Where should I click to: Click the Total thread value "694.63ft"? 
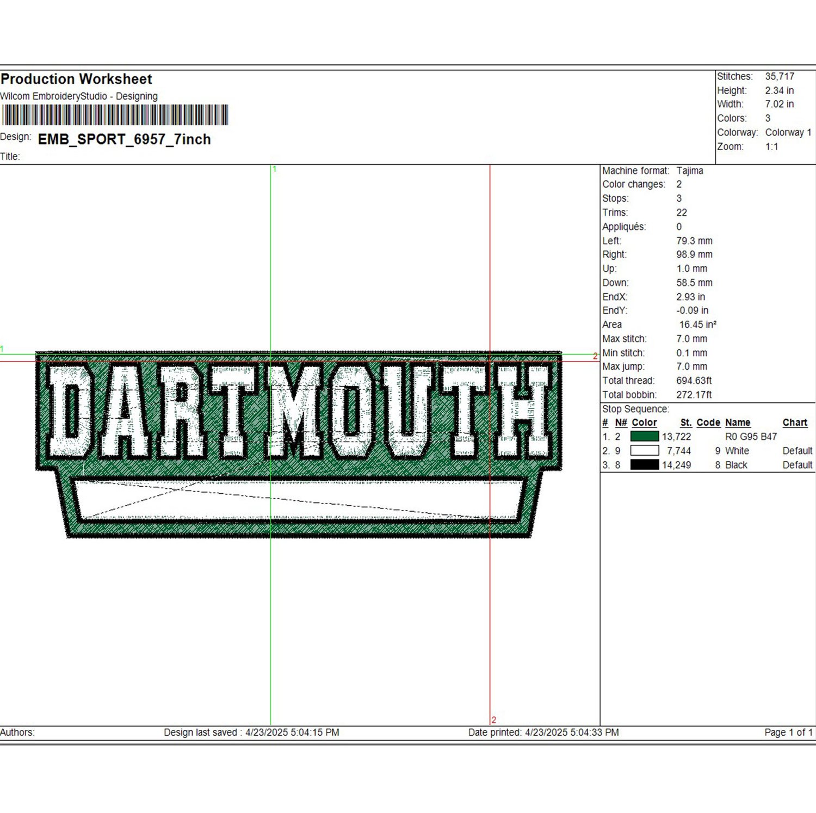pos(694,381)
